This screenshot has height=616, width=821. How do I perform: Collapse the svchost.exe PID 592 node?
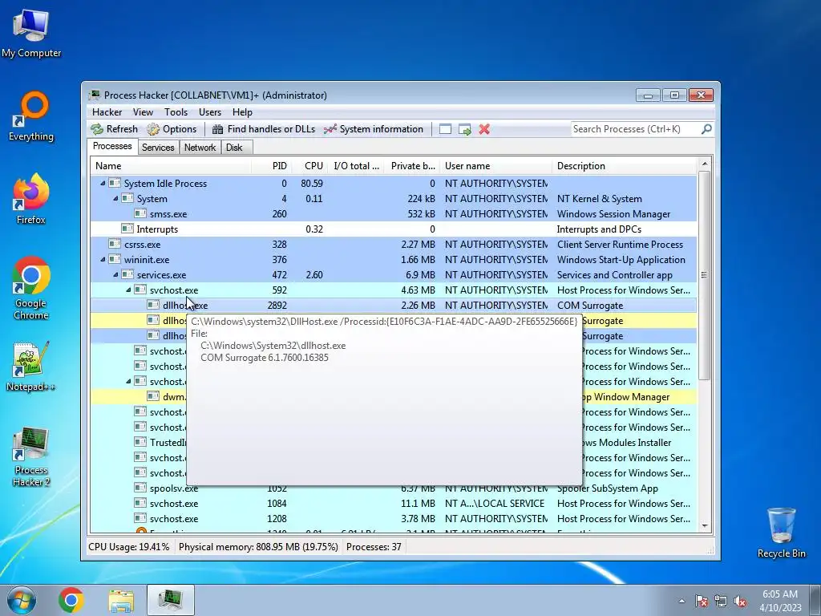(128, 290)
